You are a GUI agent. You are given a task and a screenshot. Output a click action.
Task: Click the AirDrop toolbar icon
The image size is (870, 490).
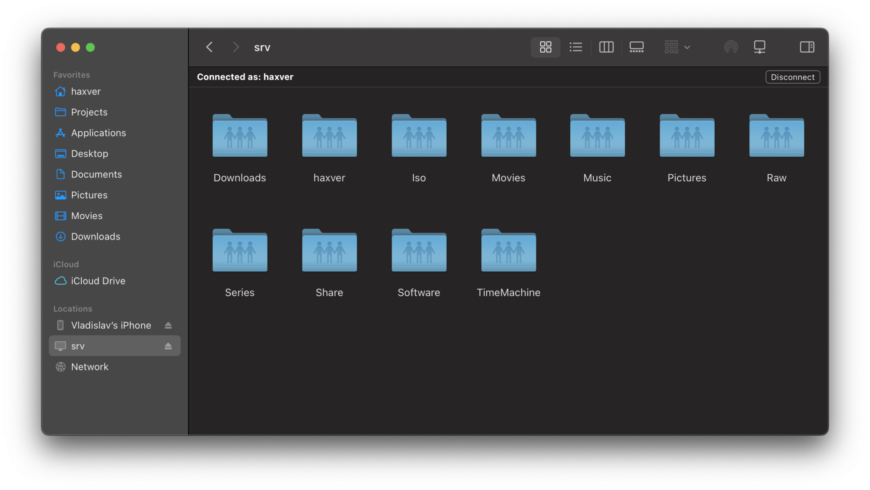(731, 47)
